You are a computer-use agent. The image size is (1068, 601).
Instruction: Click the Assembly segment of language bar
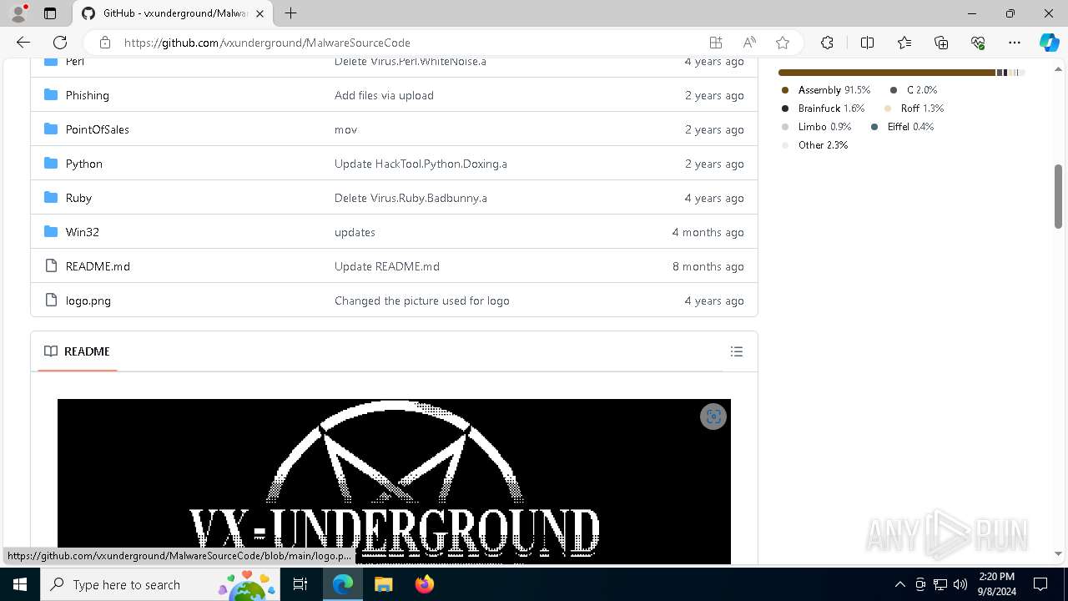[x=886, y=73]
